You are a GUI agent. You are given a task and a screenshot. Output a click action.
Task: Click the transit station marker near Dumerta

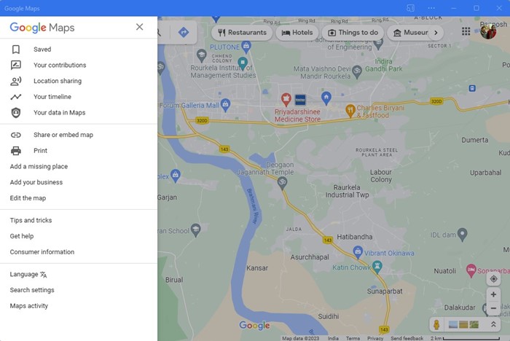[x=472, y=88]
